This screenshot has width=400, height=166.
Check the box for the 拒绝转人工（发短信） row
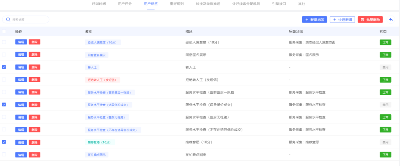click(x=4, y=80)
